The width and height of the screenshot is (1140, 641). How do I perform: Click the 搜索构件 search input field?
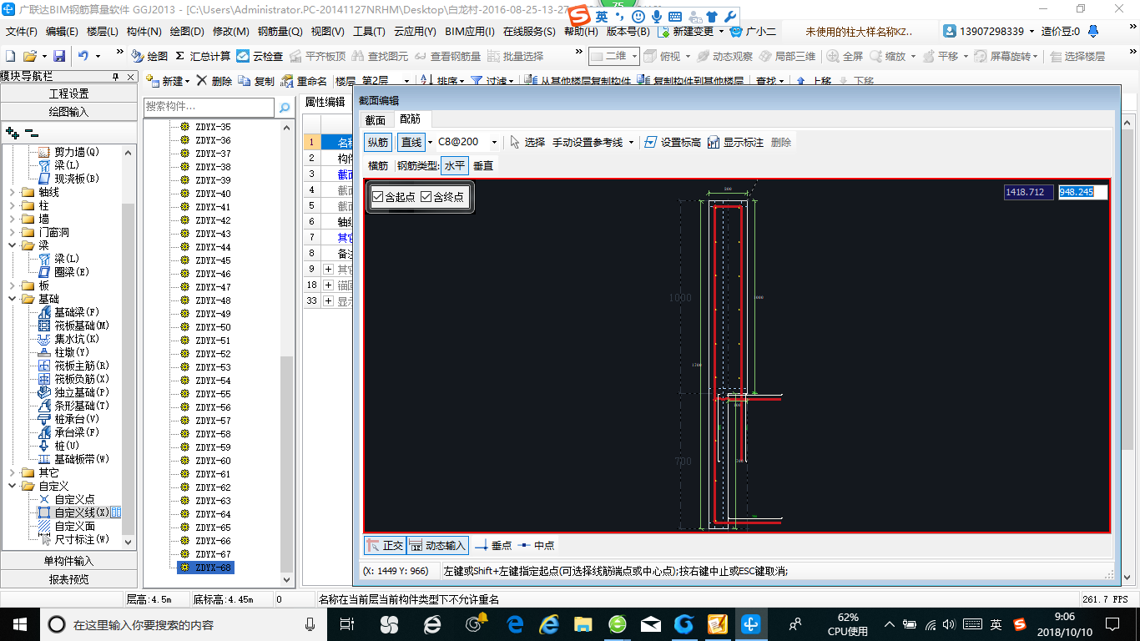click(209, 107)
